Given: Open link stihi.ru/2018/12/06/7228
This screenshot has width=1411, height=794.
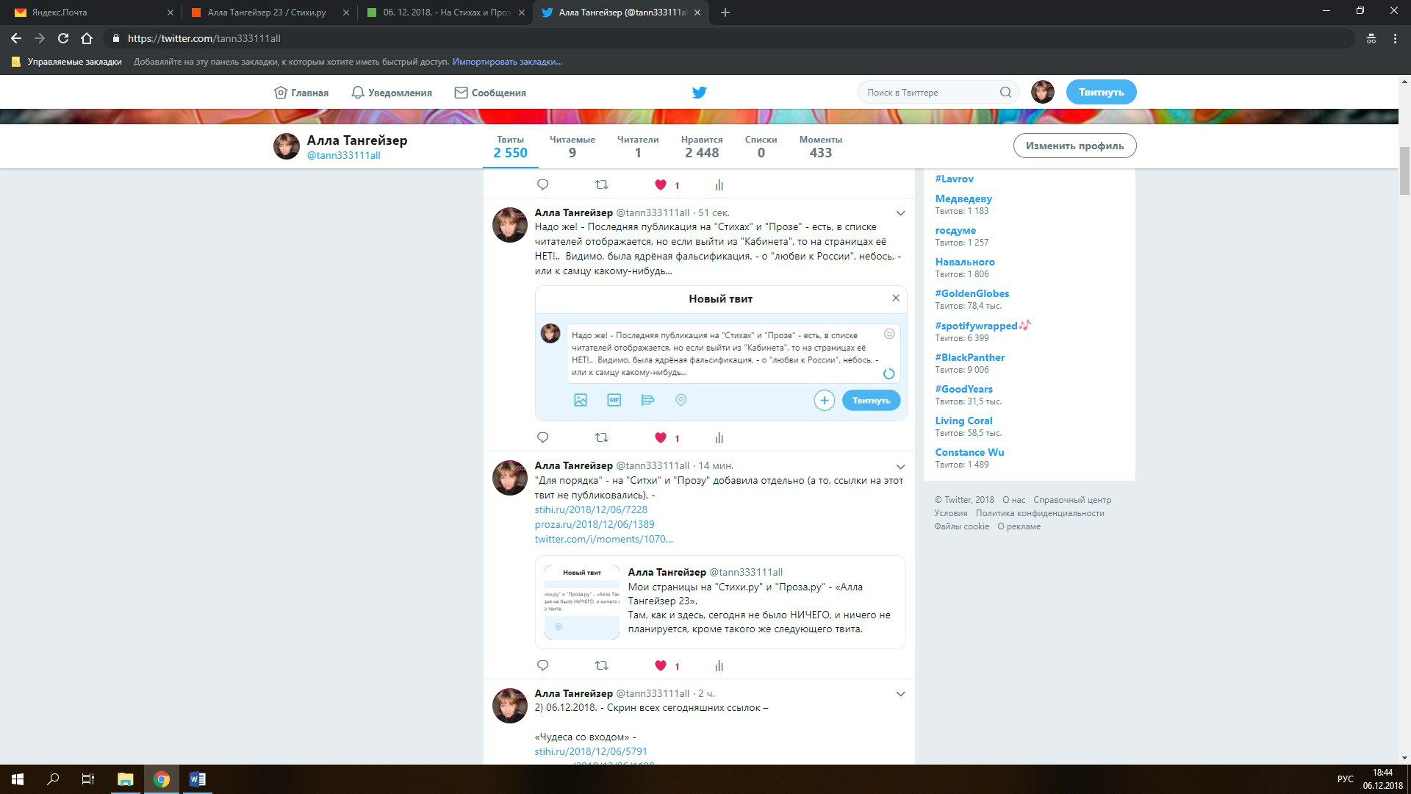Looking at the screenshot, I should (x=591, y=509).
